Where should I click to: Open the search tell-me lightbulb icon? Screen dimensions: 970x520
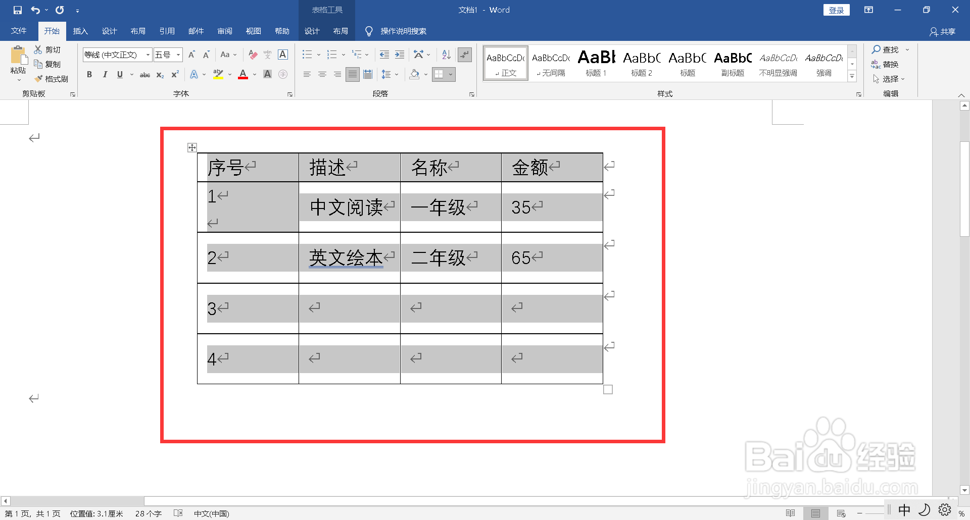tap(369, 31)
